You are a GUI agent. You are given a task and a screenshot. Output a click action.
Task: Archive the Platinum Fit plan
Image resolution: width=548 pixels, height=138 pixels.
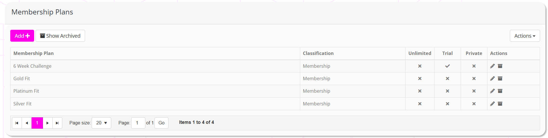point(500,91)
